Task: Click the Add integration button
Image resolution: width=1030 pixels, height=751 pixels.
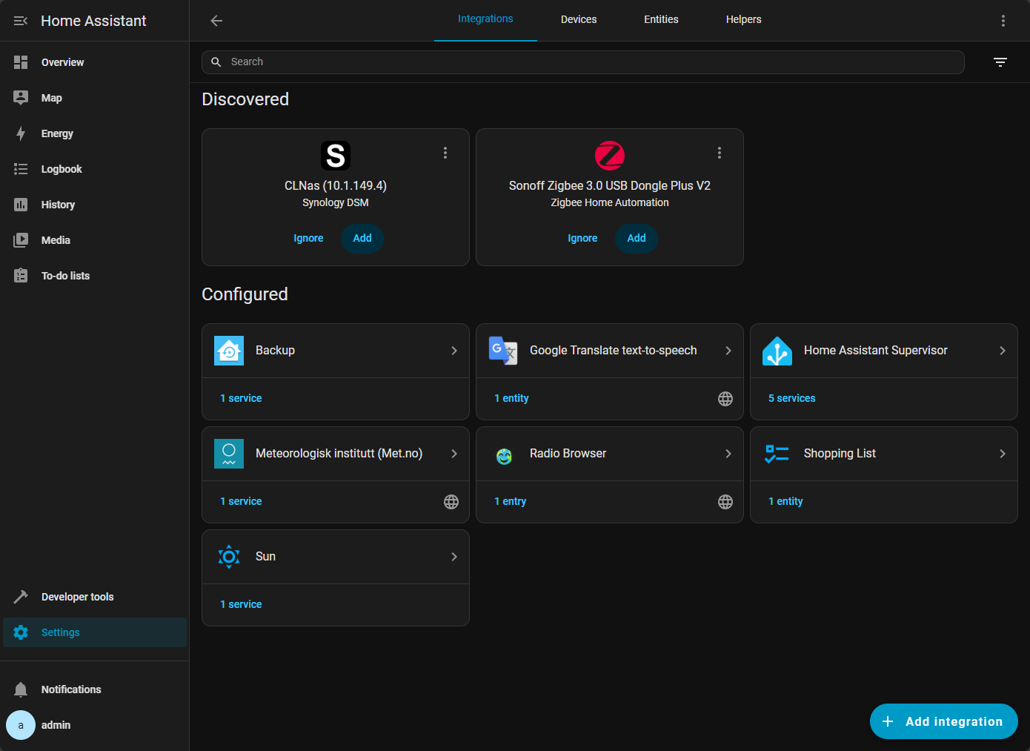Action: (944, 721)
